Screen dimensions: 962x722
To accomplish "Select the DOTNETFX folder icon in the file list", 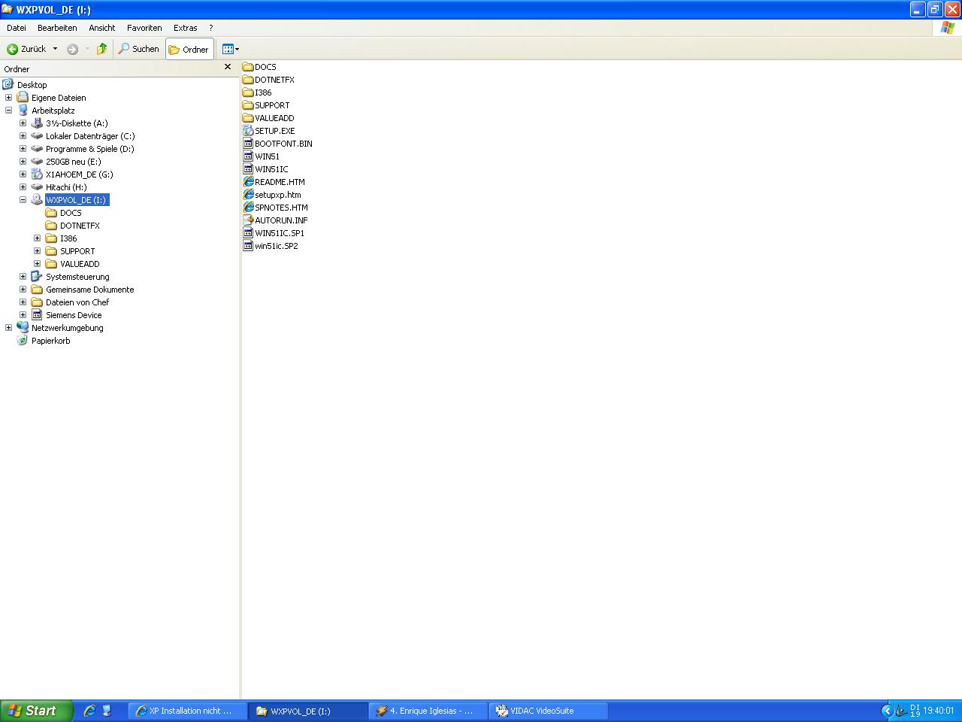I will pos(248,80).
